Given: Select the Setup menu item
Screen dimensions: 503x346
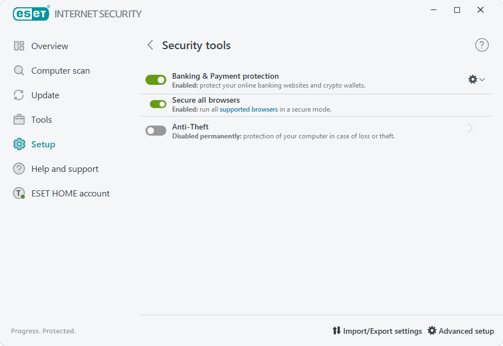Looking at the screenshot, I should (x=43, y=145).
